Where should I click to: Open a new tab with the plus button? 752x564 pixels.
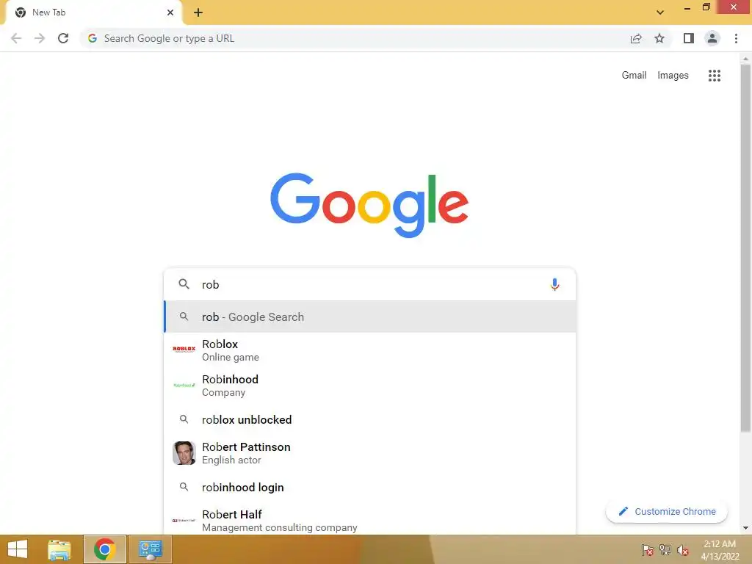(198, 12)
